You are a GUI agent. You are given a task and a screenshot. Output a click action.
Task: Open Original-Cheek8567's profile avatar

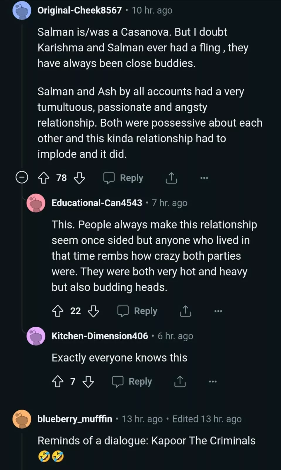[22, 11]
